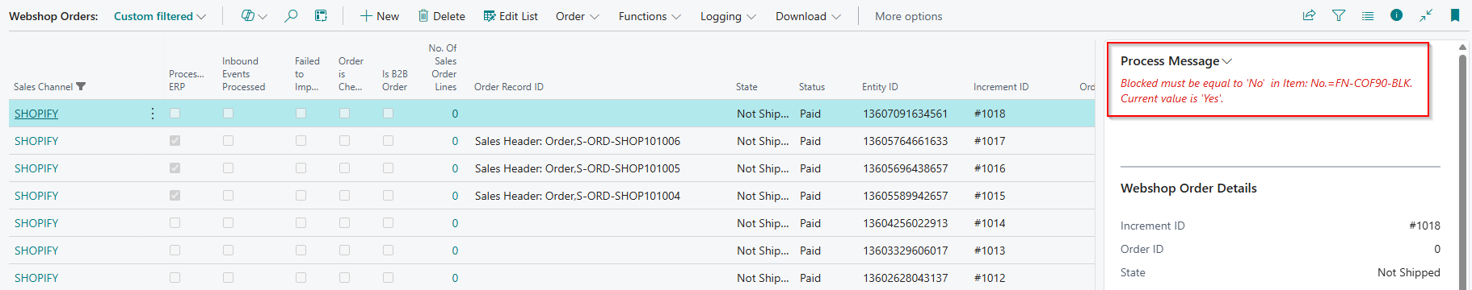Viewport: 1472px width, 290px height.
Task: Click the collapse page arrows icon
Action: 1426,15
